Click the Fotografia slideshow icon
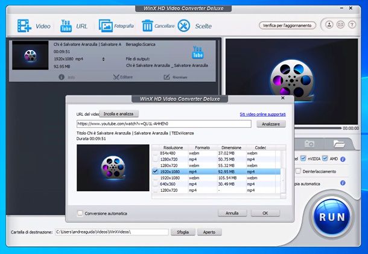This screenshot has height=254, width=368. [107, 26]
